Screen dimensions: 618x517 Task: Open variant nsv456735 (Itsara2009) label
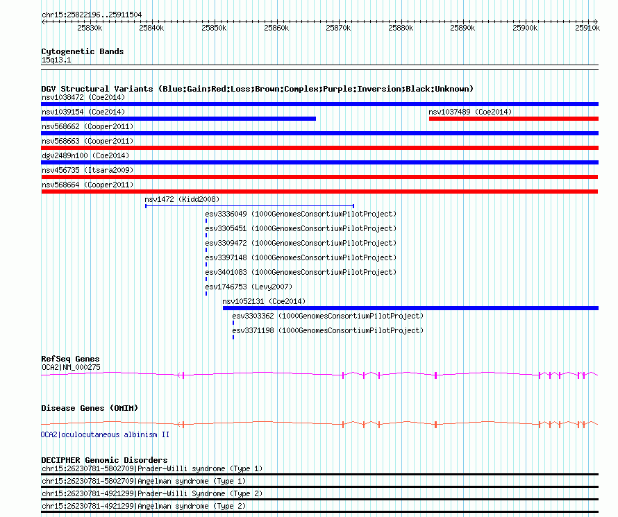[87, 170]
